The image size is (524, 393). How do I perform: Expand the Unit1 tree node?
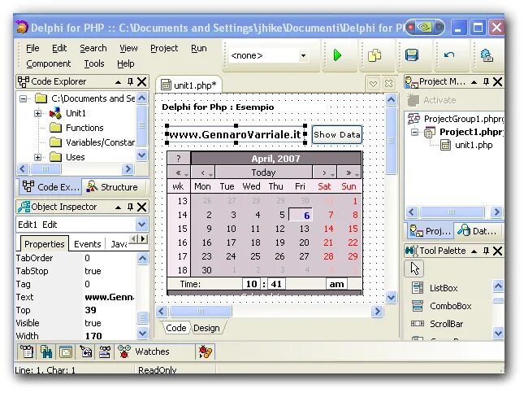coord(37,113)
